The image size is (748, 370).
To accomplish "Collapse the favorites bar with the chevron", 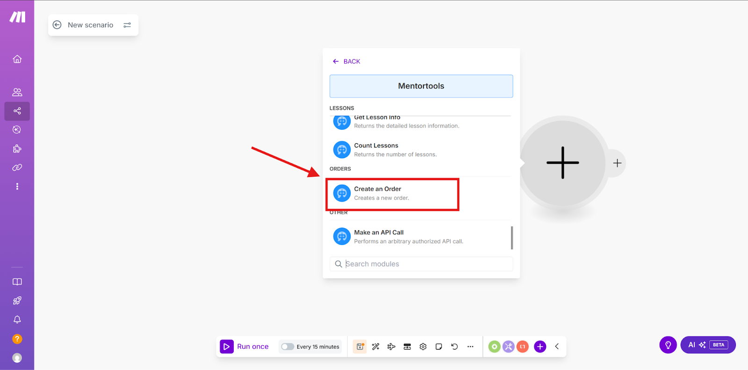I will tap(557, 347).
